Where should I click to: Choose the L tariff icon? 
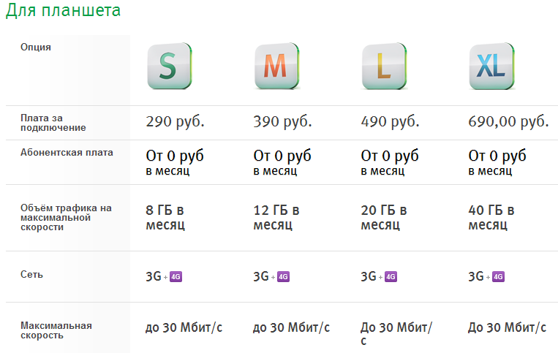click(x=385, y=66)
